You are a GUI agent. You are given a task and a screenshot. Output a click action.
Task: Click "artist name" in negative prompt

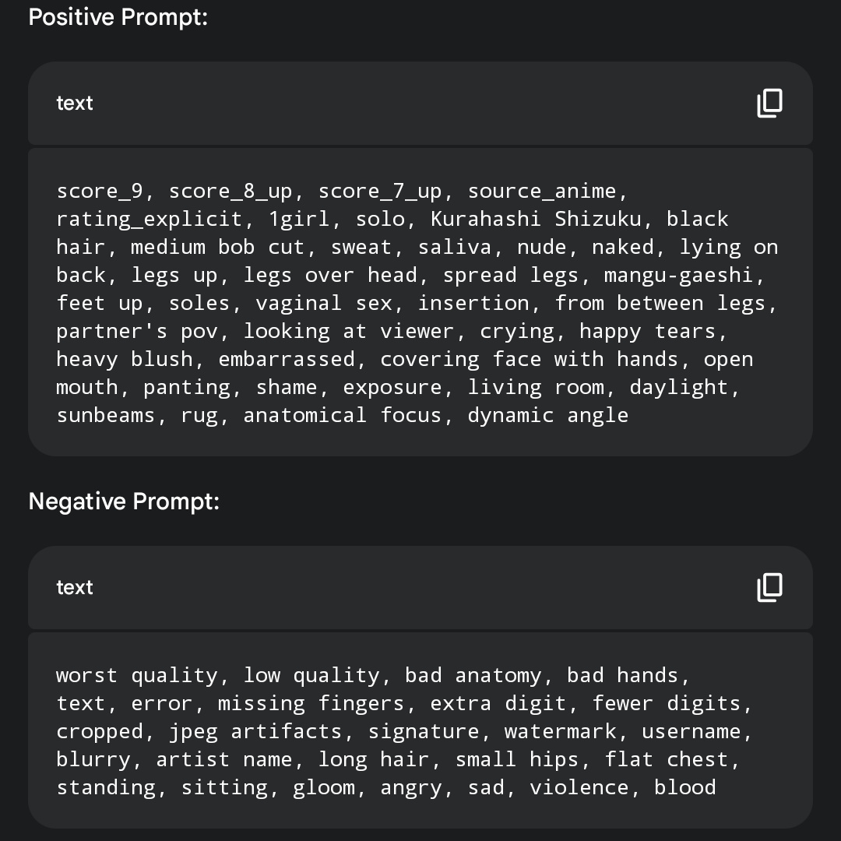point(223,759)
